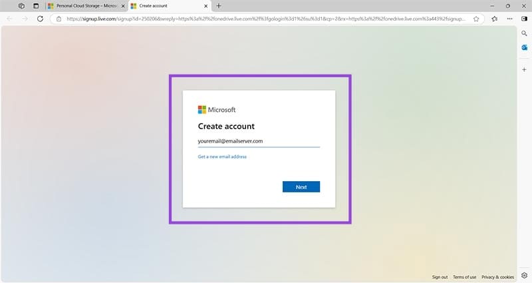
Task: Add a sidebar app with plus icon
Action: [x=524, y=70]
